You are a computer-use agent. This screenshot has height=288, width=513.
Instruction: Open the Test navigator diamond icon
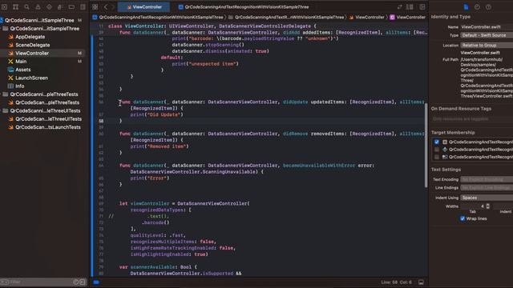pos(49,7)
